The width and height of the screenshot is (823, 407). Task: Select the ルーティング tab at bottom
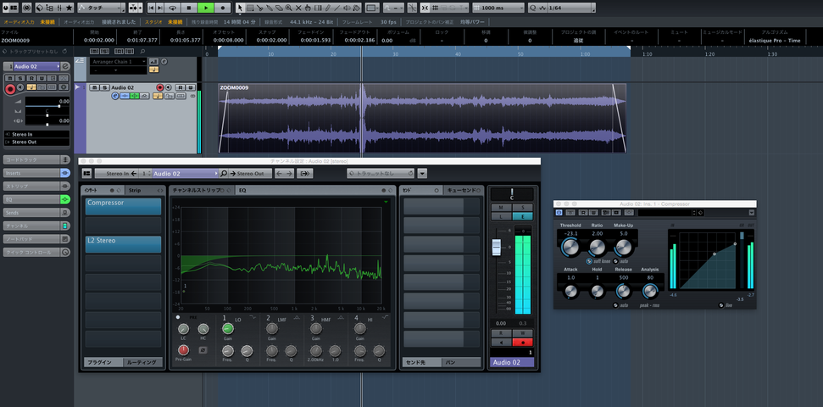click(142, 362)
